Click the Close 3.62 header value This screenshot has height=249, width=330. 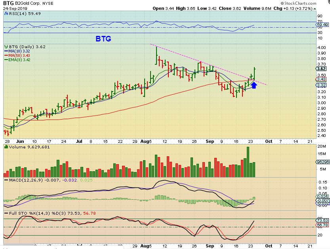pyautogui.click(x=230, y=9)
